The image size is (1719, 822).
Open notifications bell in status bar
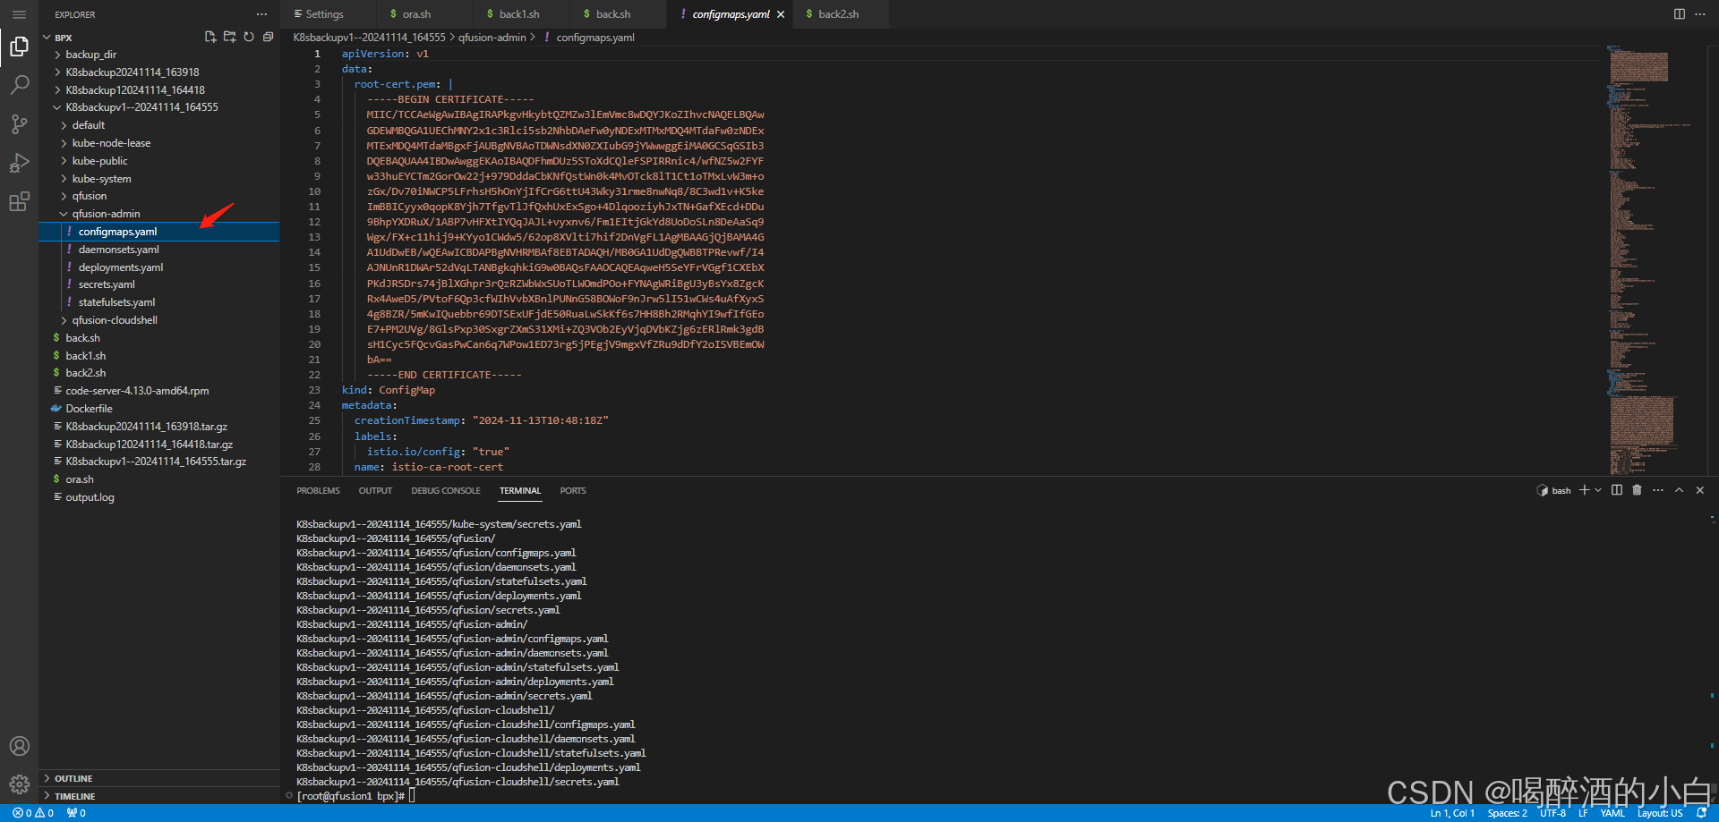point(1701,813)
